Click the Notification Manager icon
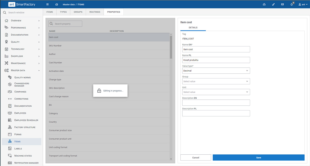This screenshot has width=310, height=166. click(x=10, y=163)
